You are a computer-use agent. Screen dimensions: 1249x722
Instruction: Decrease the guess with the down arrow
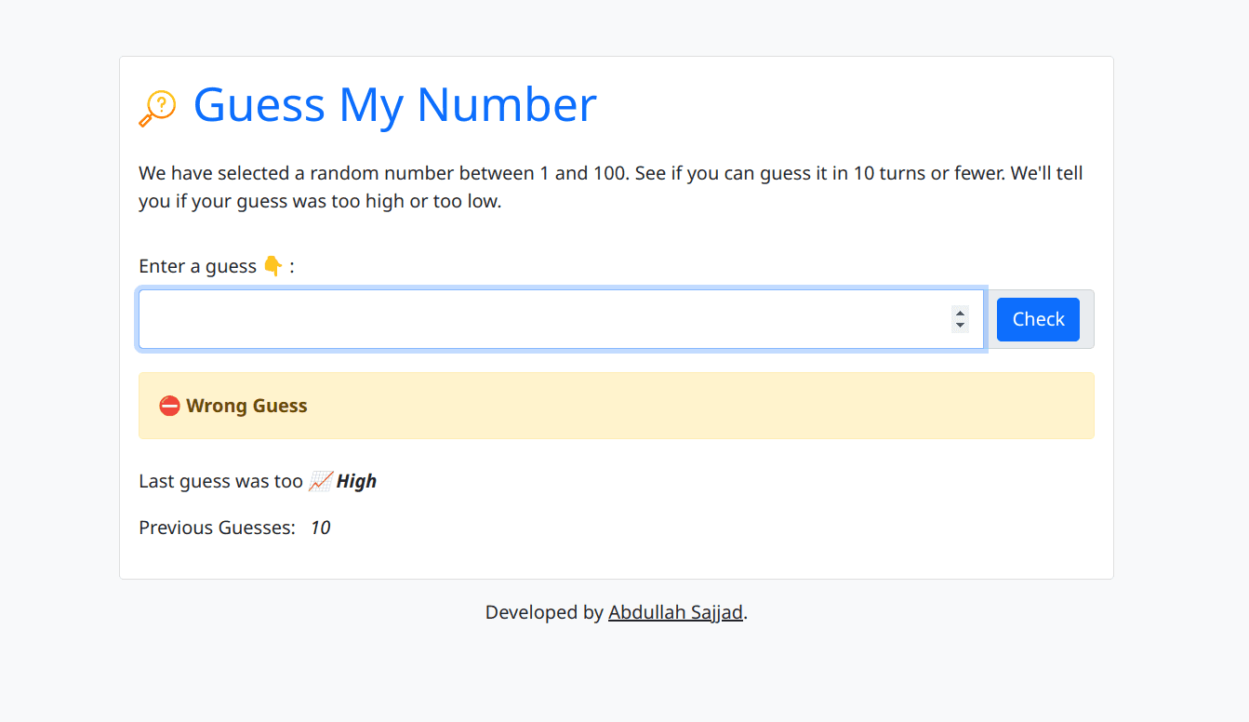click(x=960, y=326)
